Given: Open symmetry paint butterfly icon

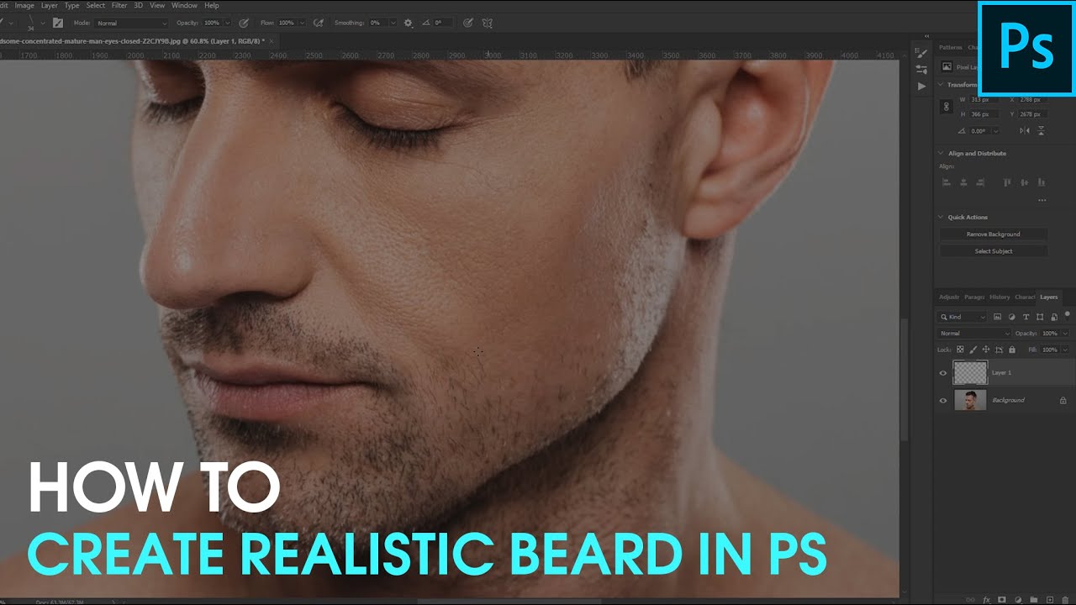Looking at the screenshot, I should click(488, 23).
